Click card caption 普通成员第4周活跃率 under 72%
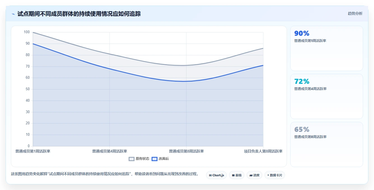 (310, 89)
